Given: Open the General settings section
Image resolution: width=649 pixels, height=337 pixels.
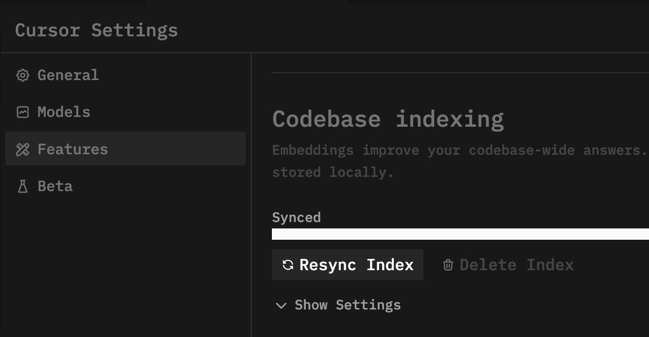Looking at the screenshot, I should coord(125,75).
